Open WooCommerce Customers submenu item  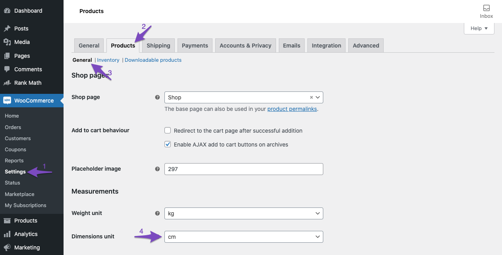click(18, 139)
